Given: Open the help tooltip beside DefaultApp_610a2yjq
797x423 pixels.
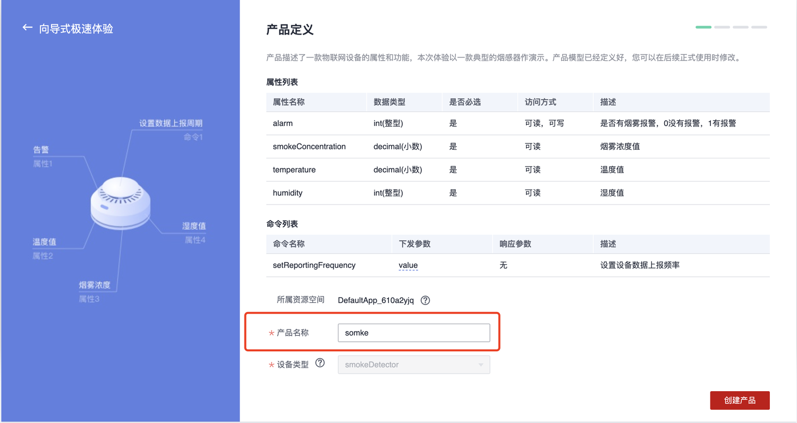Looking at the screenshot, I should coord(425,300).
